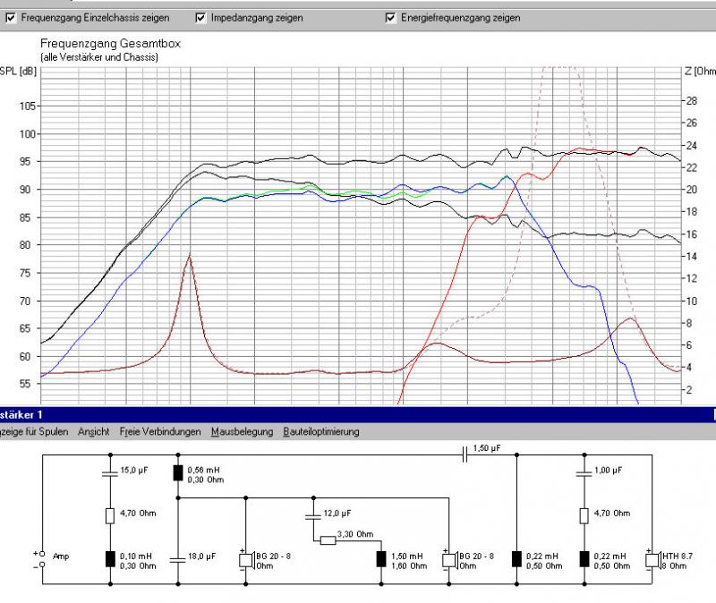Click the 3,30 Ohm resistor symbol
Image resolution: width=716 pixels, height=603 pixels.
328,540
